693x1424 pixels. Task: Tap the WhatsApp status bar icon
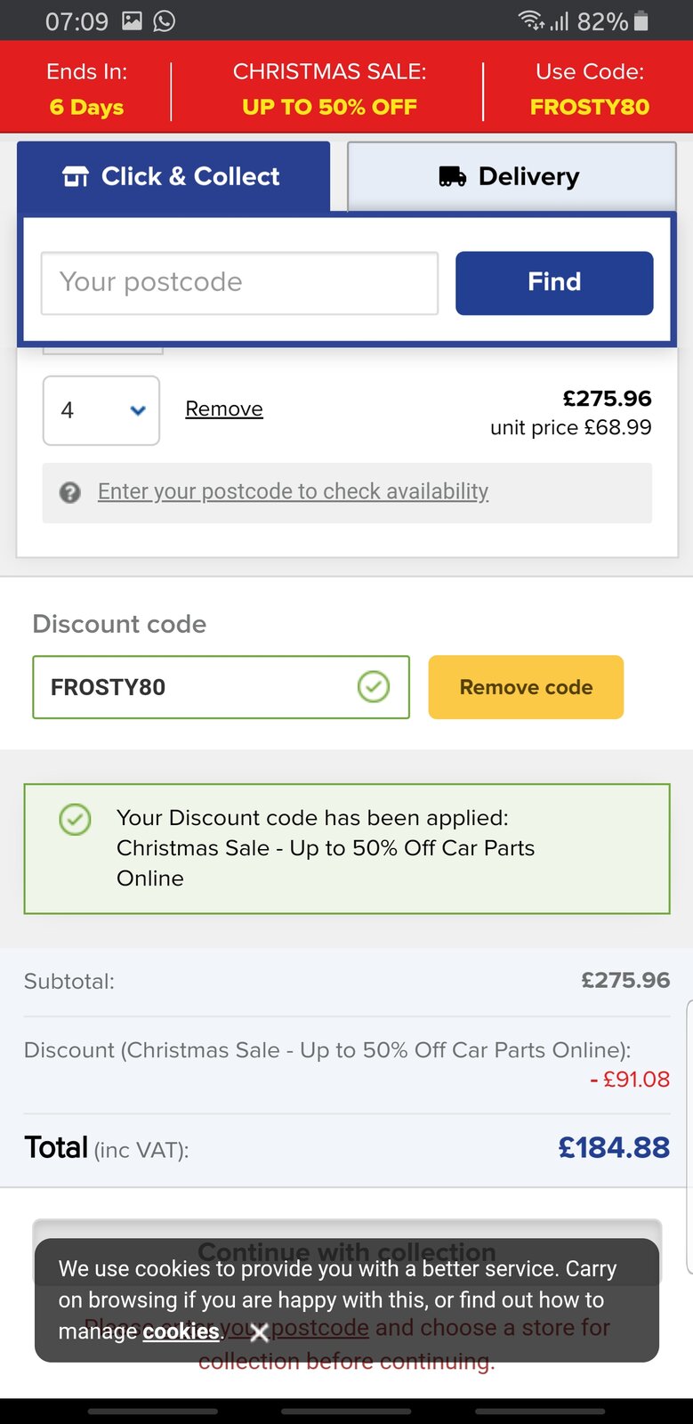165,20
